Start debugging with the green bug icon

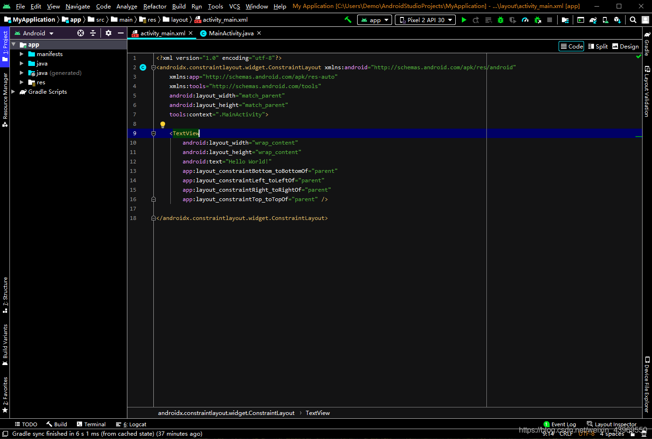(501, 20)
